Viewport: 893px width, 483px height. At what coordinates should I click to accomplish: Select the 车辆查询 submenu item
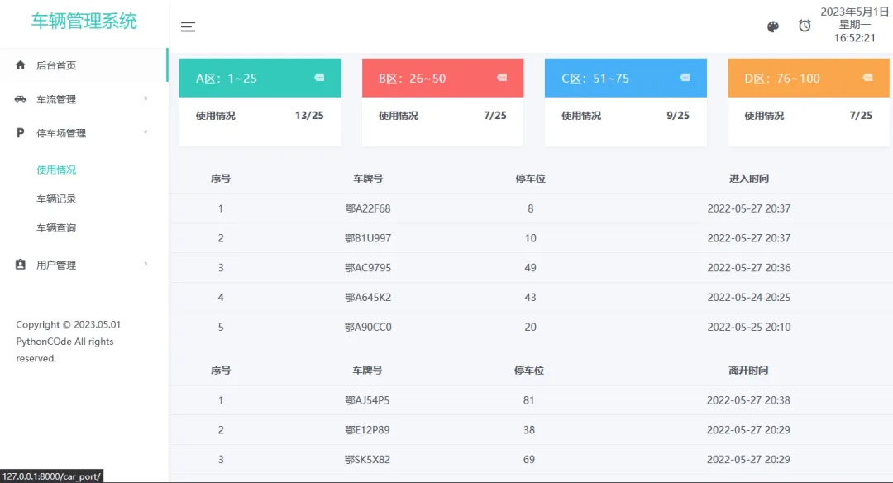click(56, 227)
